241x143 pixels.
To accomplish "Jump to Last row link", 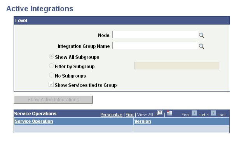I will click(222, 115).
